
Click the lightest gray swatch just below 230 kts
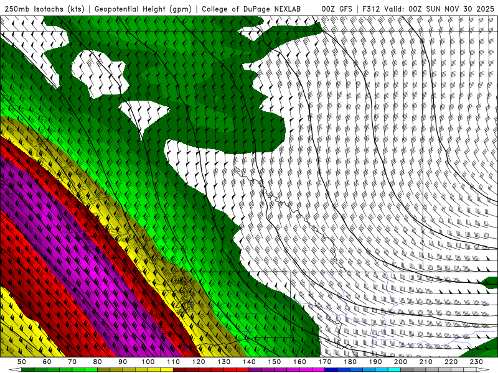point(470,369)
